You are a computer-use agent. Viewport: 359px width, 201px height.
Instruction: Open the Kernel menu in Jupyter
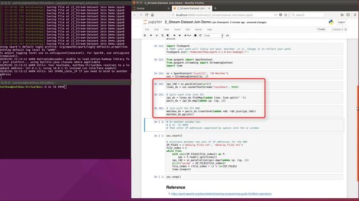(x=198, y=30)
